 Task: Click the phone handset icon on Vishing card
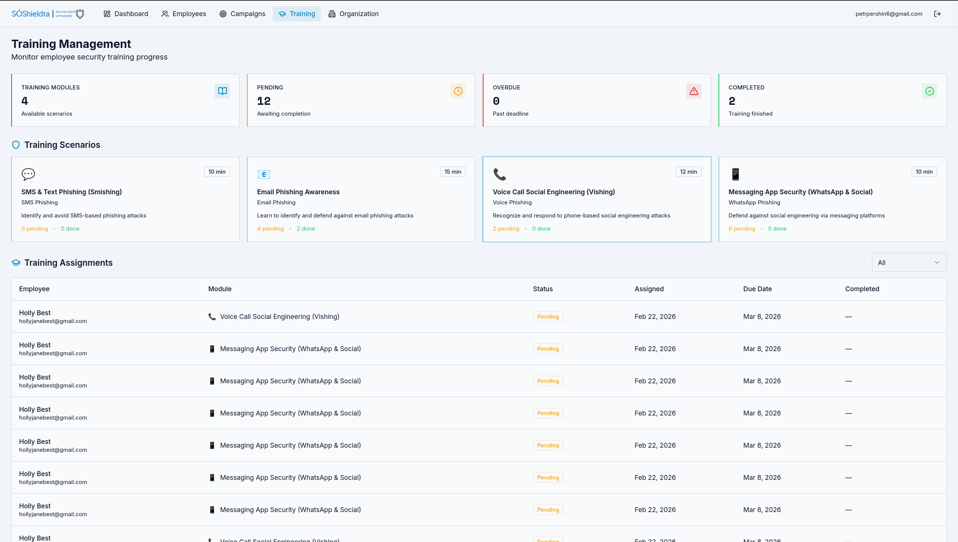(500, 174)
